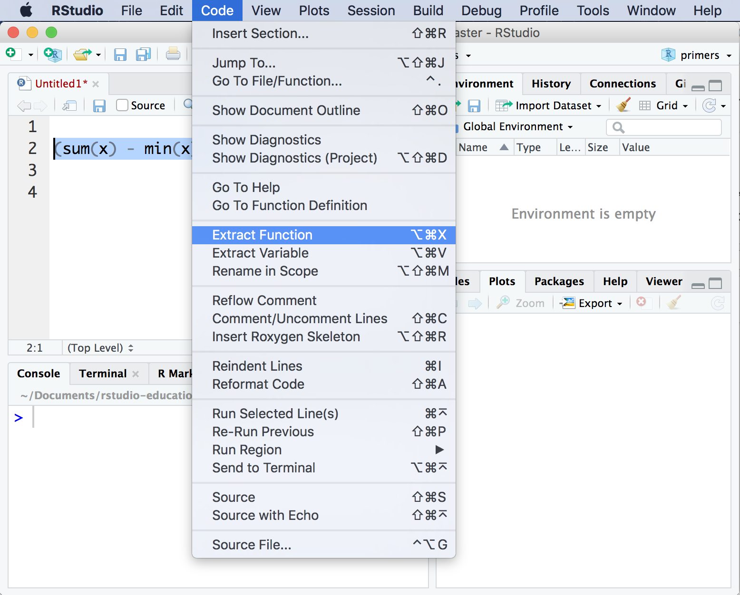Click the Environment search field
This screenshot has height=595, width=740.
tap(663, 127)
